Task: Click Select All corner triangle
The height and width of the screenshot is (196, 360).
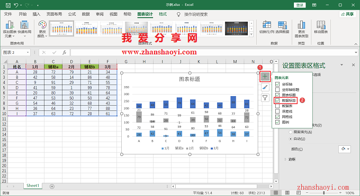Action: (5, 61)
